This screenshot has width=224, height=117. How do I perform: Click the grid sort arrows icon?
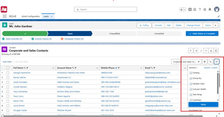coord(210,62)
